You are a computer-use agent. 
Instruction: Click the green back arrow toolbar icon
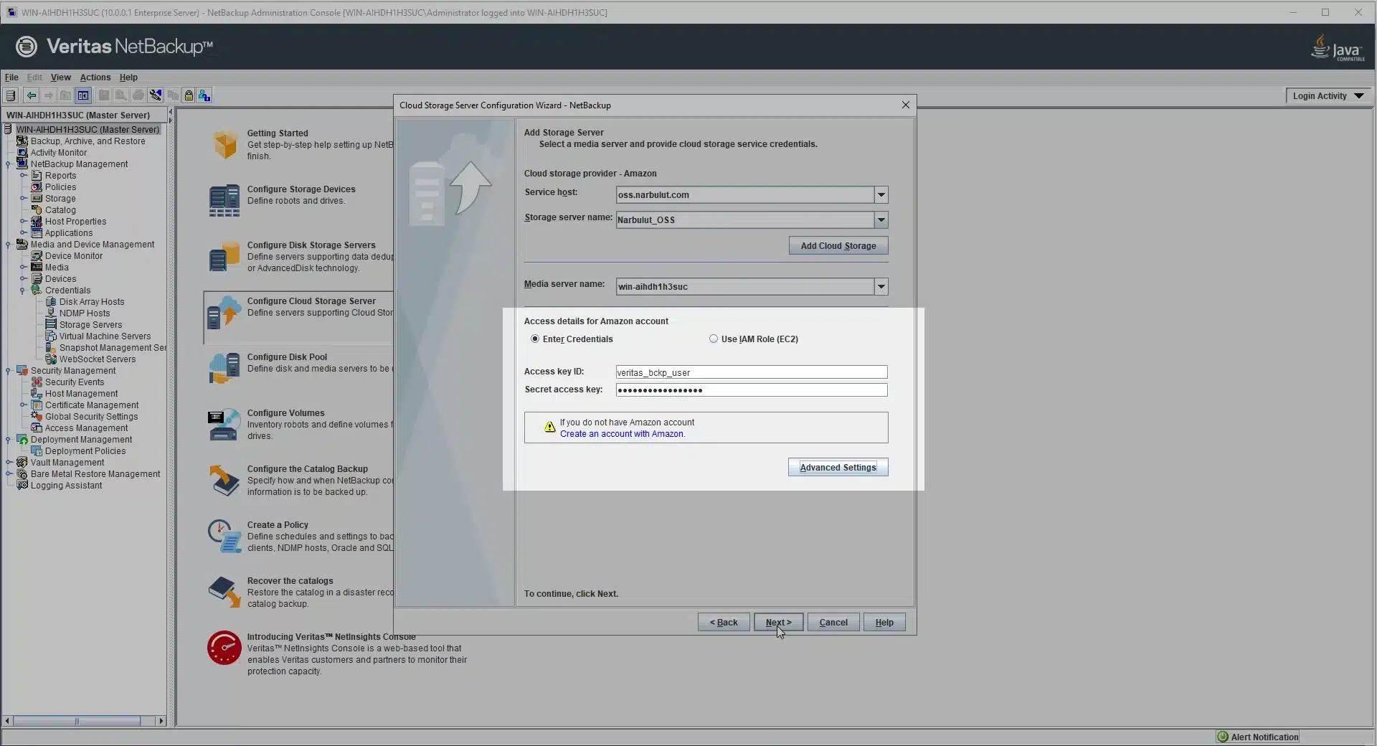pyautogui.click(x=32, y=95)
